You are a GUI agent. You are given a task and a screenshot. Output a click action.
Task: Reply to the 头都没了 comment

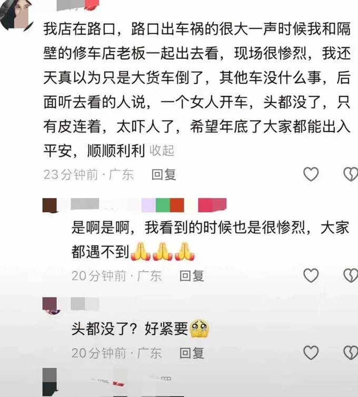pos(192,353)
